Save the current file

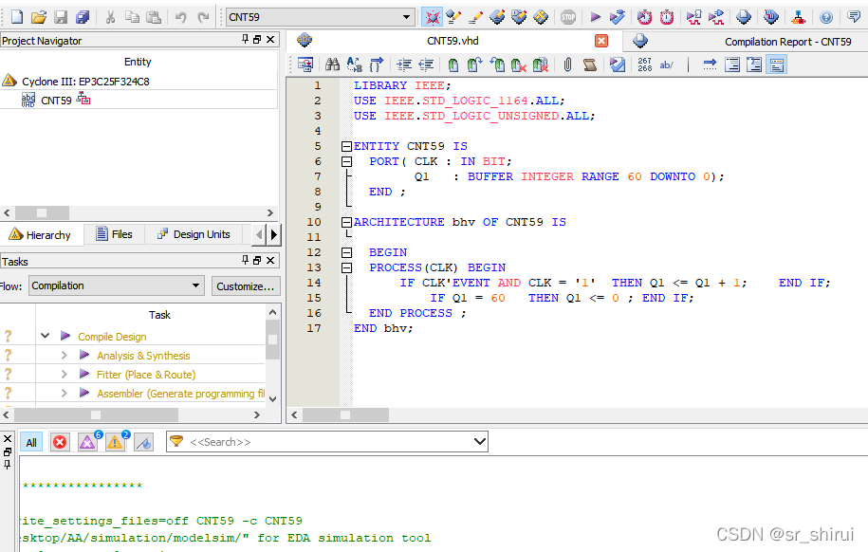point(61,17)
